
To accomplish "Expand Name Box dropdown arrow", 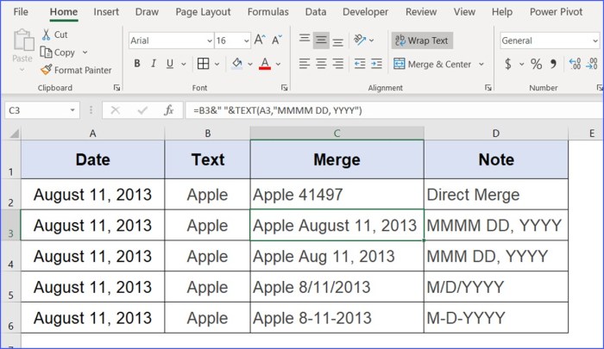I will point(72,110).
